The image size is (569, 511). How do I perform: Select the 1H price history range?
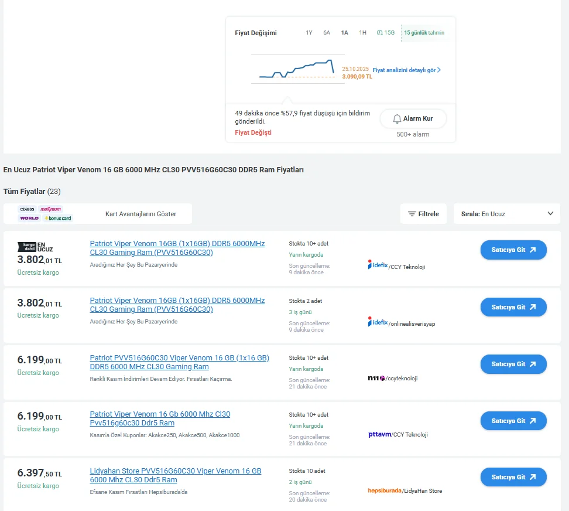(362, 33)
